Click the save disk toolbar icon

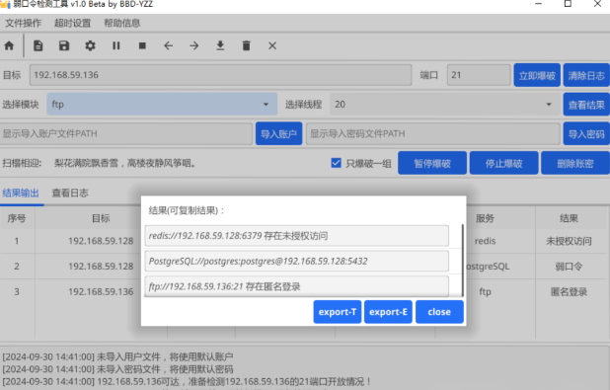click(x=64, y=46)
